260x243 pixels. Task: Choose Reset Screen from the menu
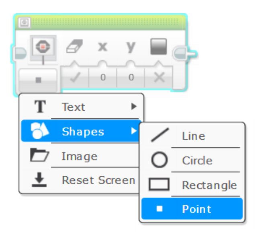click(98, 180)
